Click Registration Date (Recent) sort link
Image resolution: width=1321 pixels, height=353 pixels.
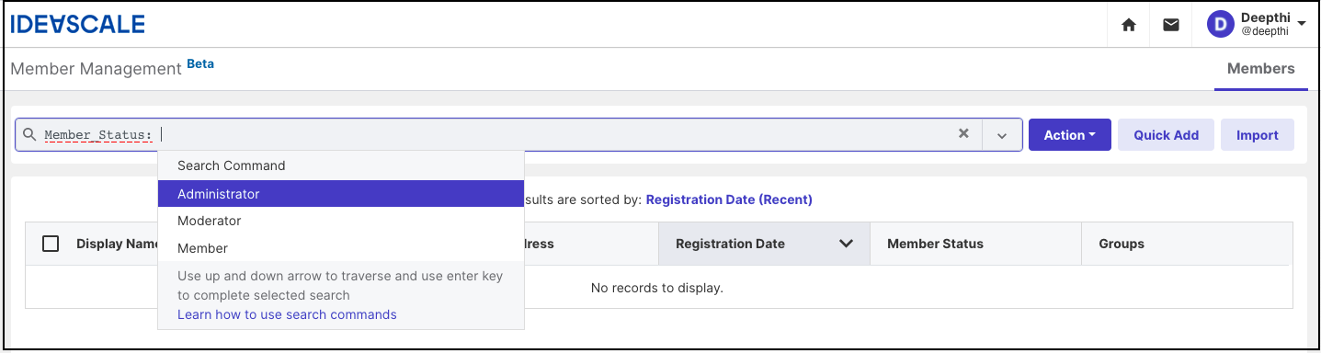729,199
